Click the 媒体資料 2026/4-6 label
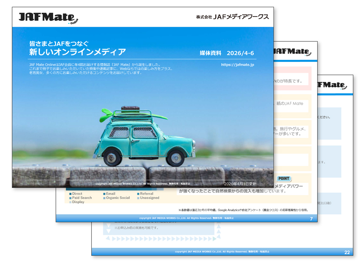The height and width of the screenshot is (263, 361). [x=226, y=53]
